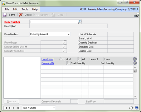Go to previous record
This screenshot has height=112, width=141.
[x=10, y=108]
